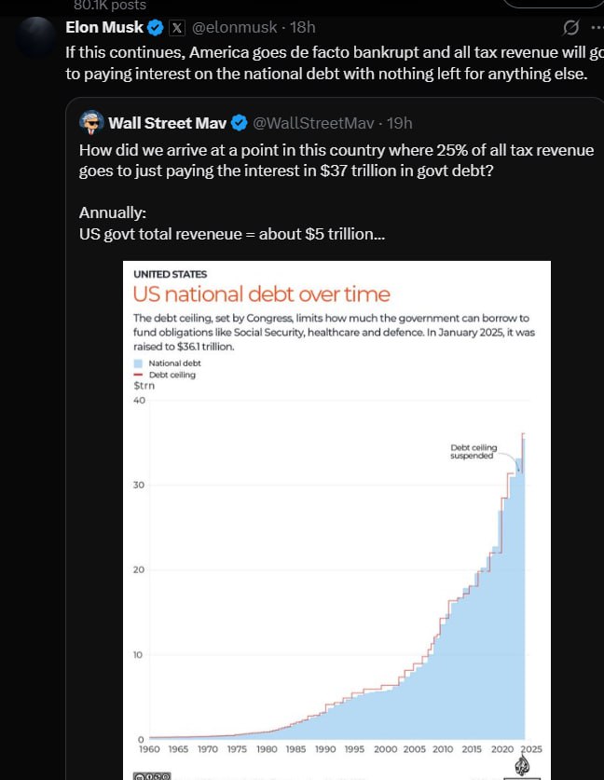Screen dimensions: 604x780
Task: Open Elon Musk display name link
Action: click(104, 27)
